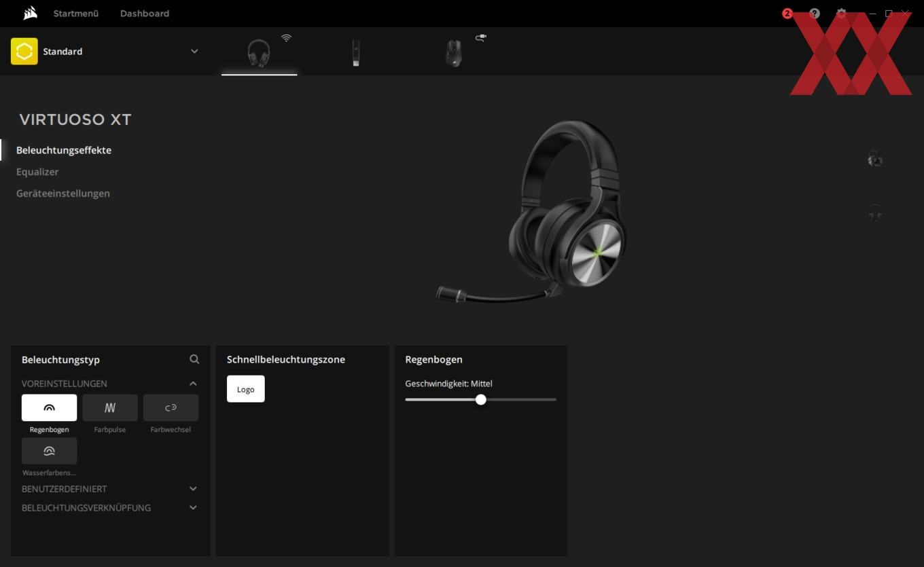924x567 pixels.
Task: Click the Logo lighting zone button
Action: tap(246, 389)
